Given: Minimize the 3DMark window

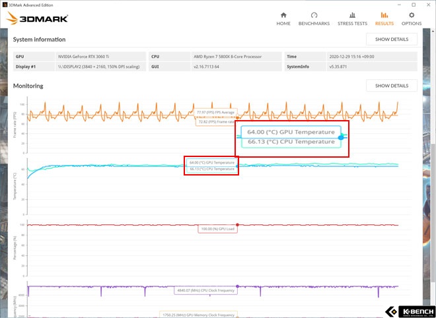Looking at the screenshot, I should pos(399,5).
